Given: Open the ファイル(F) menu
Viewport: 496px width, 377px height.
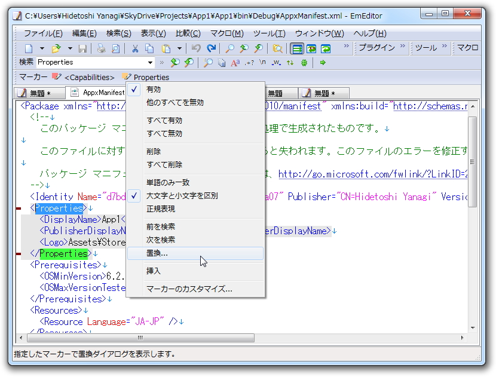Looking at the screenshot, I should pos(43,33).
